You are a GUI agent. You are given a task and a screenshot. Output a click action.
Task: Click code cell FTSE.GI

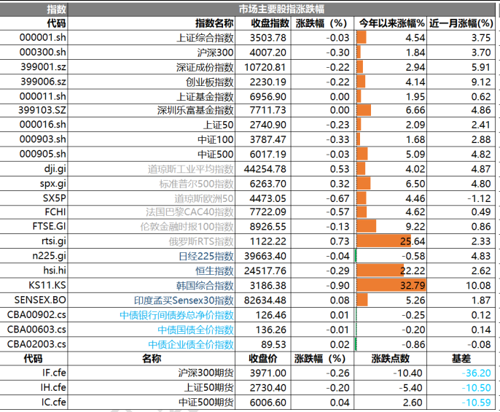34,226
